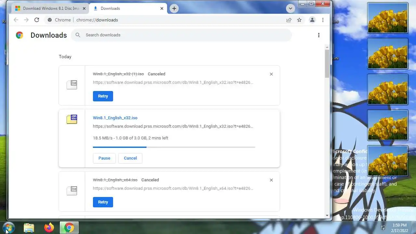Retry the Win8.1_English_x64.iso download
Image resolution: width=416 pixels, height=234 pixels.
(x=103, y=202)
